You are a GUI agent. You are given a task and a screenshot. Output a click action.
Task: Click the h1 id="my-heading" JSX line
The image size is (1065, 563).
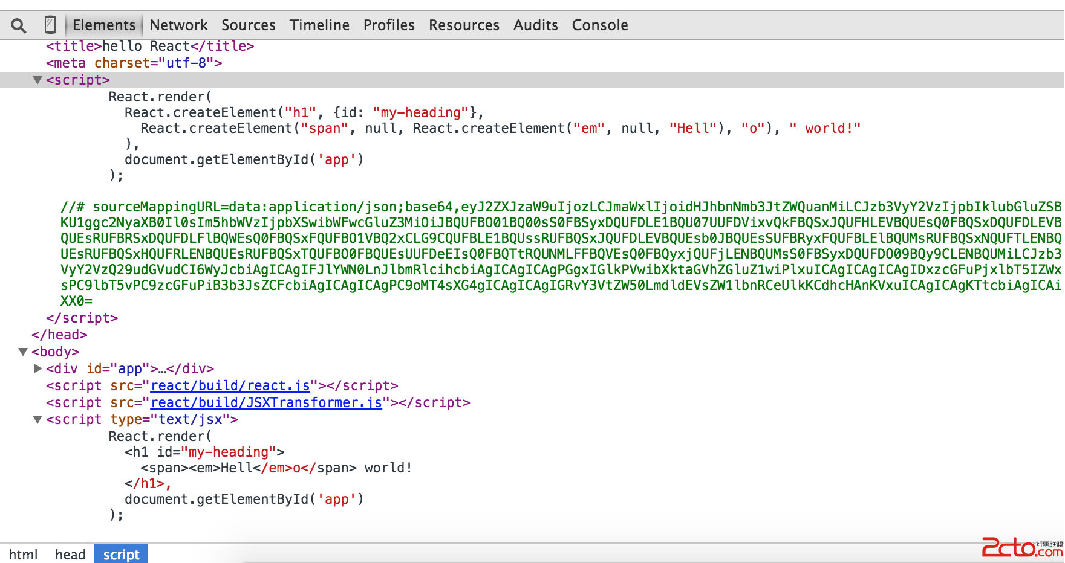coord(204,452)
